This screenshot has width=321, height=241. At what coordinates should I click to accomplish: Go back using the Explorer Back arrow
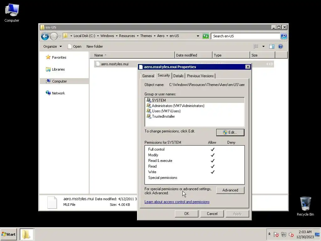click(x=45, y=36)
